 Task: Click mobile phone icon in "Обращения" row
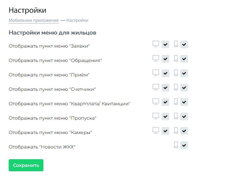point(176,59)
